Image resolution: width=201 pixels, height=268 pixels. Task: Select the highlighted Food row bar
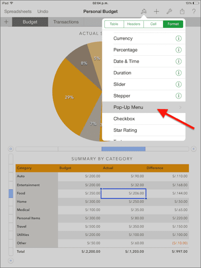11,193
